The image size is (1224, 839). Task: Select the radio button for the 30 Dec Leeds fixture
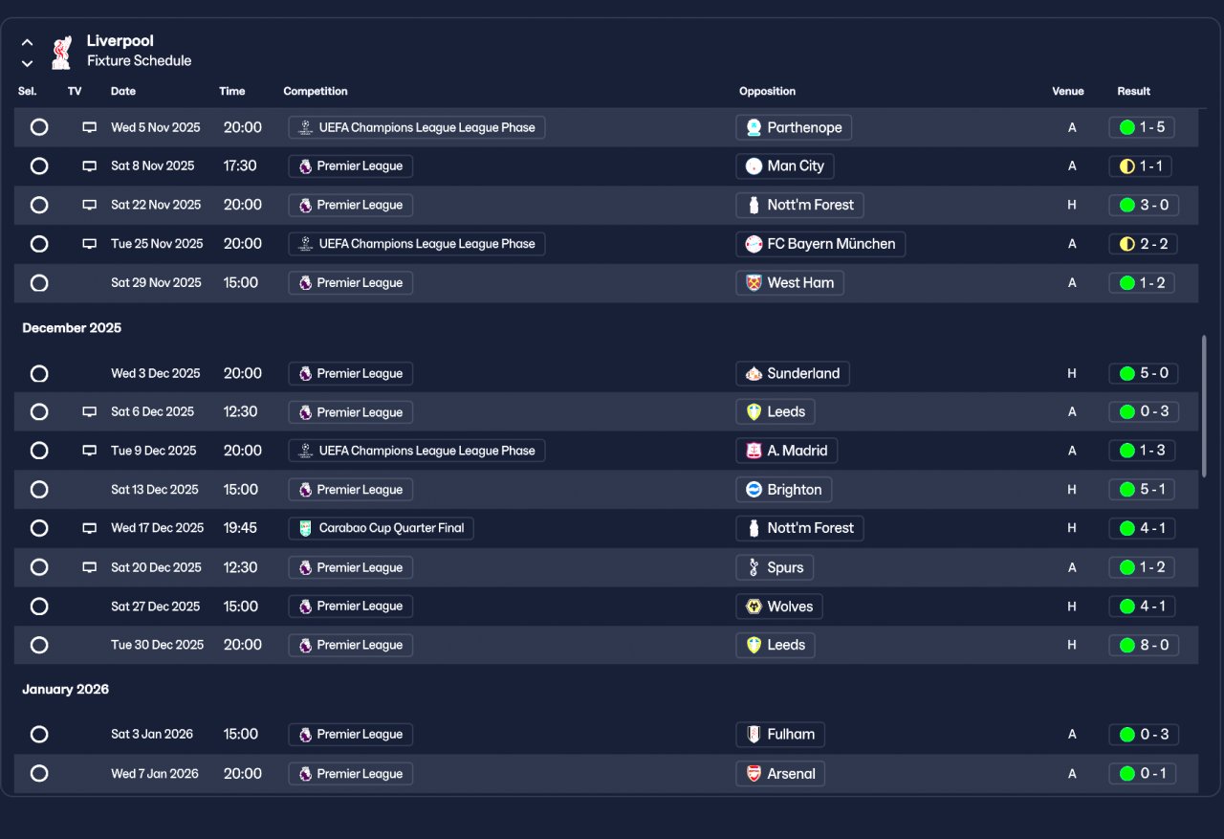tap(39, 645)
